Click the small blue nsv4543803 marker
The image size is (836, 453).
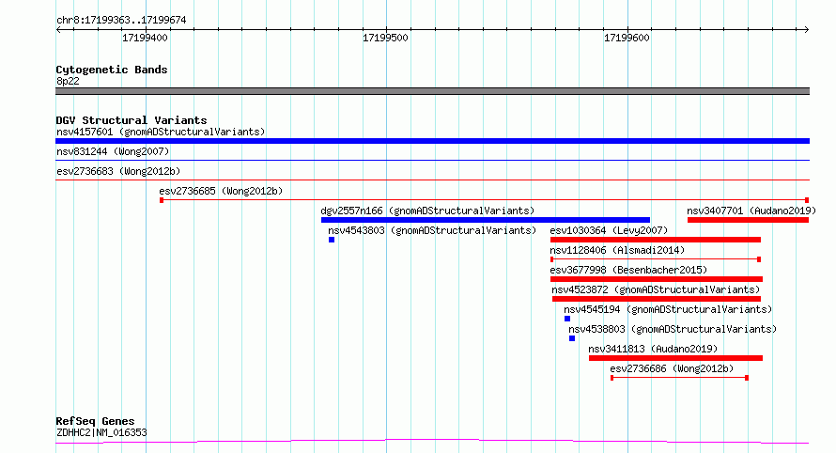click(x=332, y=240)
